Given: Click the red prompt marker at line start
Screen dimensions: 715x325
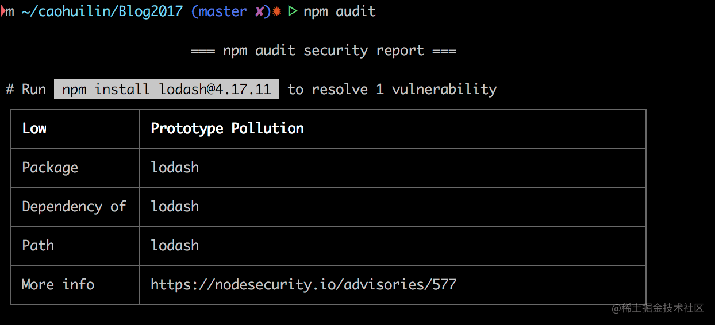Looking at the screenshot, I should pyautogui.click(x=3, y=11).
